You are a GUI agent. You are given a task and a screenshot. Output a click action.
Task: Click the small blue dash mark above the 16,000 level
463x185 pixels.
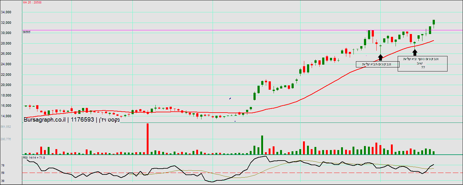[x=230, y=99]
